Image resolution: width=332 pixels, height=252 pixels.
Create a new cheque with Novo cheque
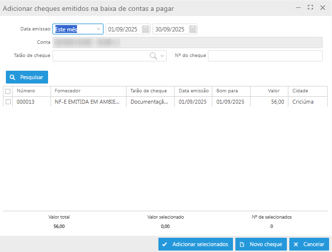261,244
